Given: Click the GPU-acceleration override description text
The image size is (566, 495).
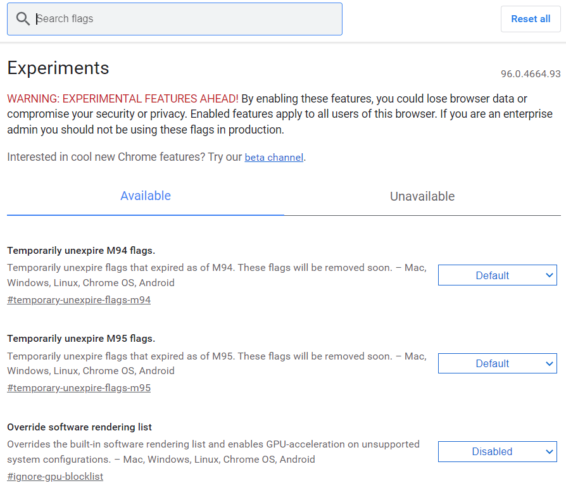Looking at the screenshot, I should click(212, 451).
